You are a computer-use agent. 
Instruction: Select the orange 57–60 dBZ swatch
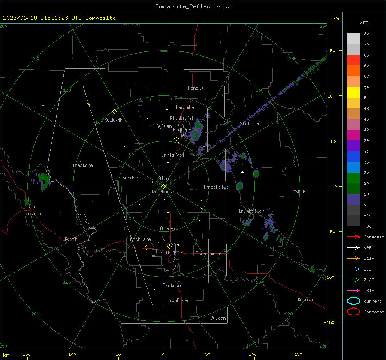click(353, 71)
